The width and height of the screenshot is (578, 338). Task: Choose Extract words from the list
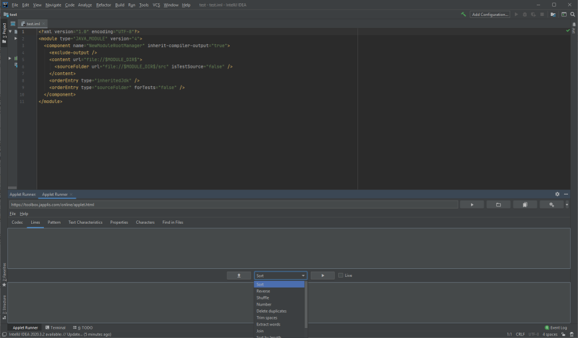(279, 324)
